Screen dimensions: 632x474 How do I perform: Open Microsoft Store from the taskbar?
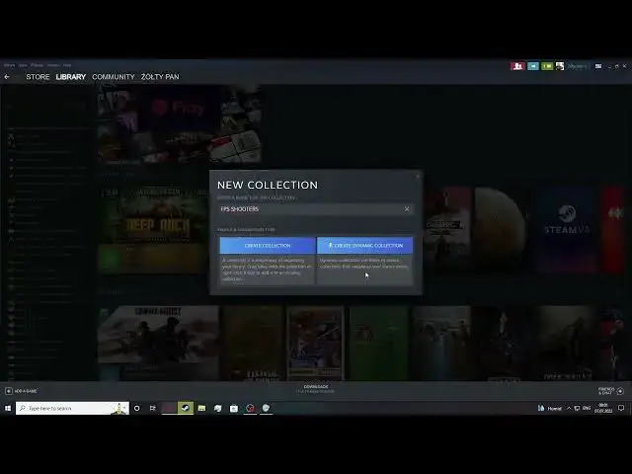tap(234, 408)
